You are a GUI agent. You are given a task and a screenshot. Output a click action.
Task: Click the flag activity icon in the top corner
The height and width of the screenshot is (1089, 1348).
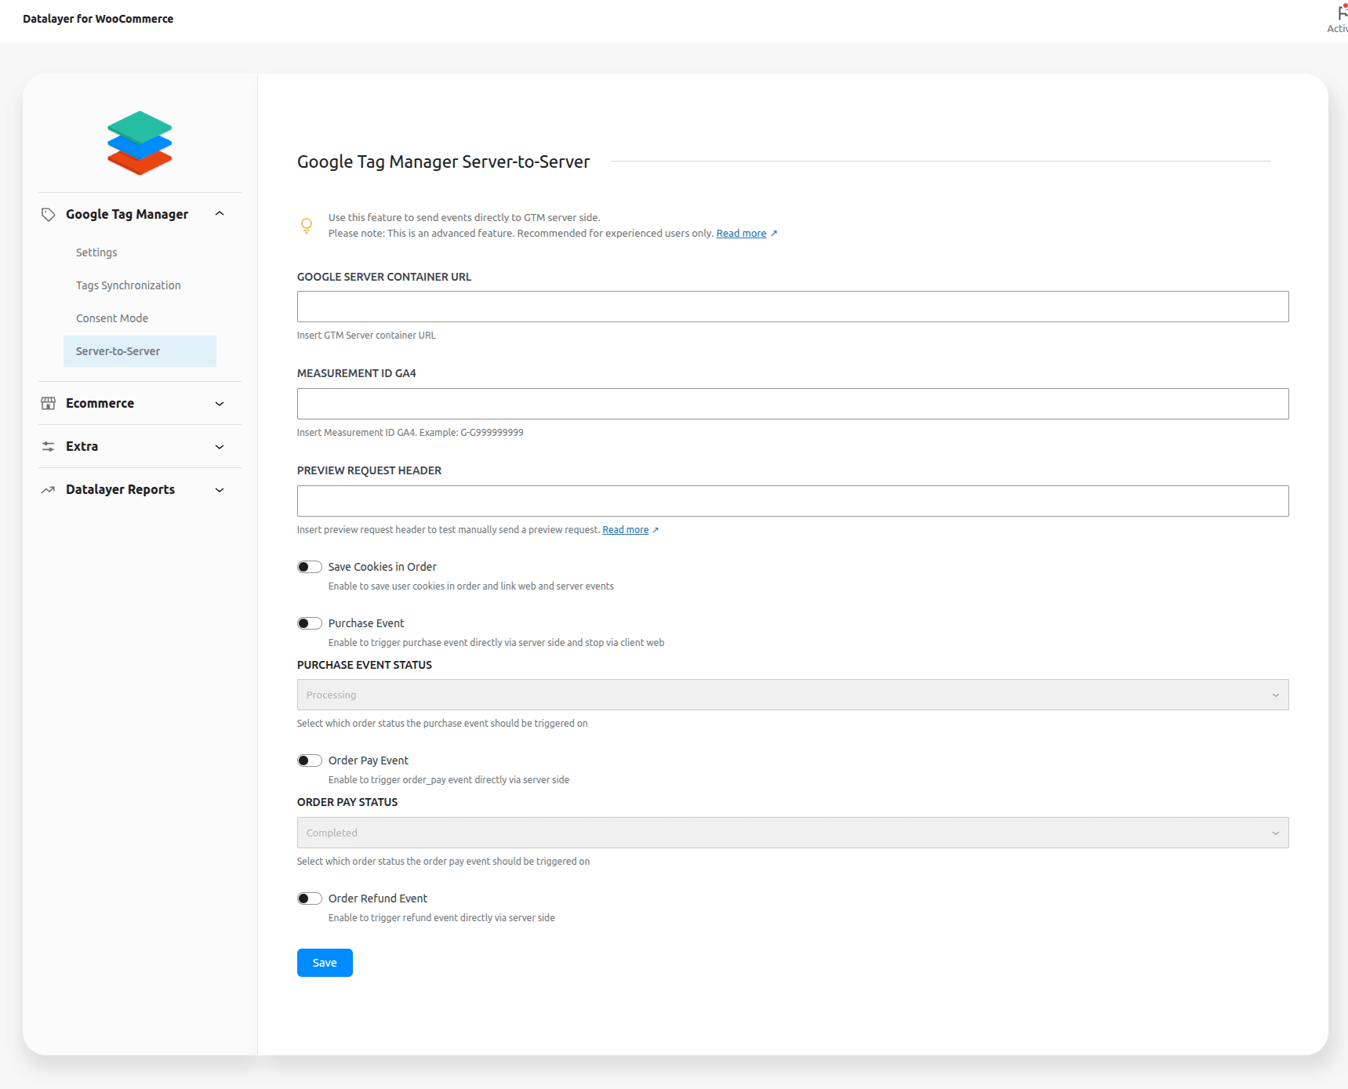(x=1341, y=13)
